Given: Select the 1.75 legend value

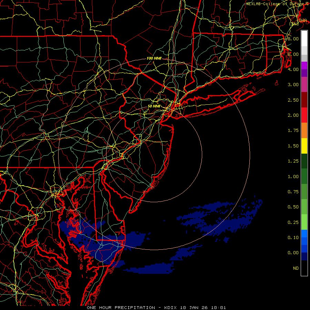Looking at the screenshot, I should (x=293, y=131).
